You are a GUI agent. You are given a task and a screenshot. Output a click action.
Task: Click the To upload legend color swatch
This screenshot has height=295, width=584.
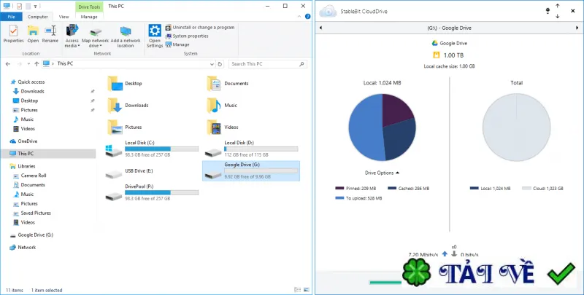click(x=339, y=198)
